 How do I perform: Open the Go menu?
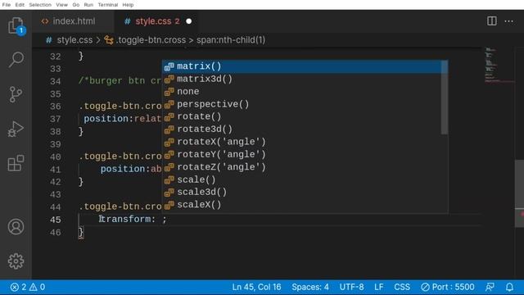(76, 5)
